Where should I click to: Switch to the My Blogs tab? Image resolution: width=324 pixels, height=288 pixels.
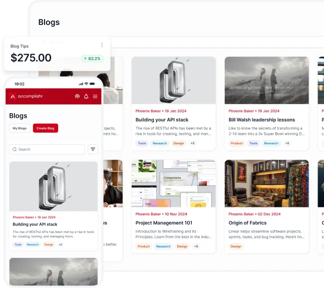(x=20, y=128)
